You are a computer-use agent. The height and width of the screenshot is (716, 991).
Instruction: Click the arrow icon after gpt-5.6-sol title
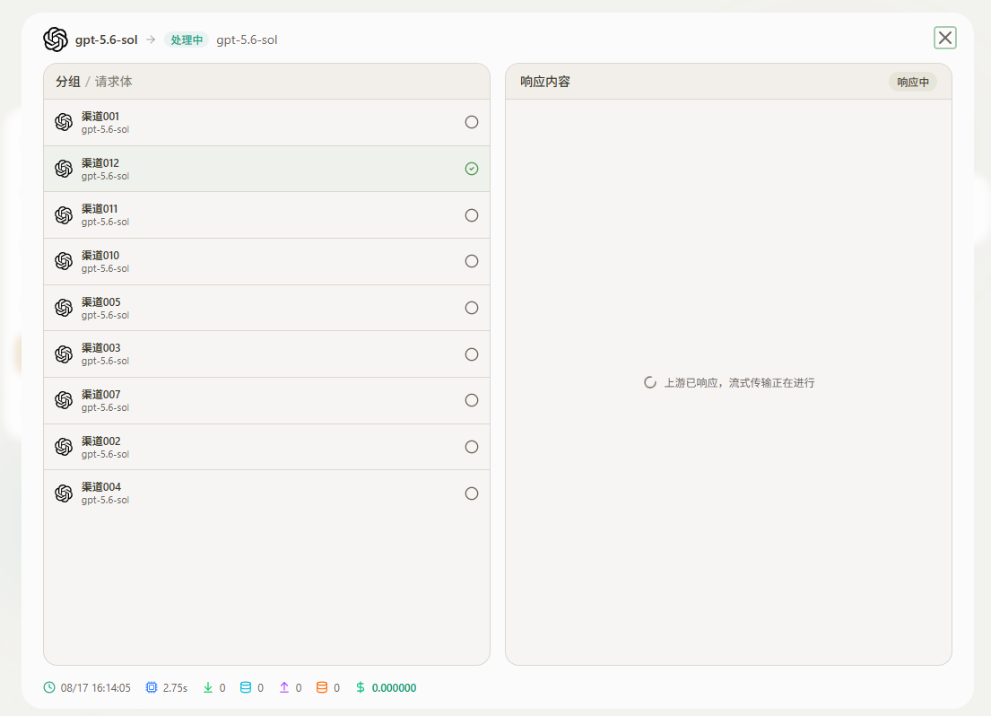[151, 39]
